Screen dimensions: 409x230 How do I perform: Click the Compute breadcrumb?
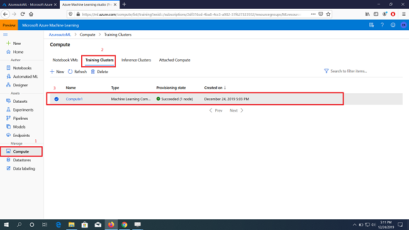[87, 35]
